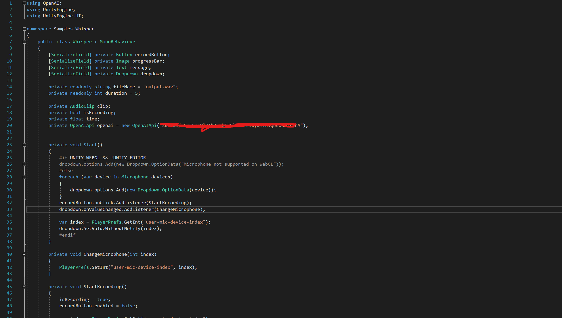Click the MonoBehaviour base class name
This screenshot has height=318, width=562.
pos(117,42)
